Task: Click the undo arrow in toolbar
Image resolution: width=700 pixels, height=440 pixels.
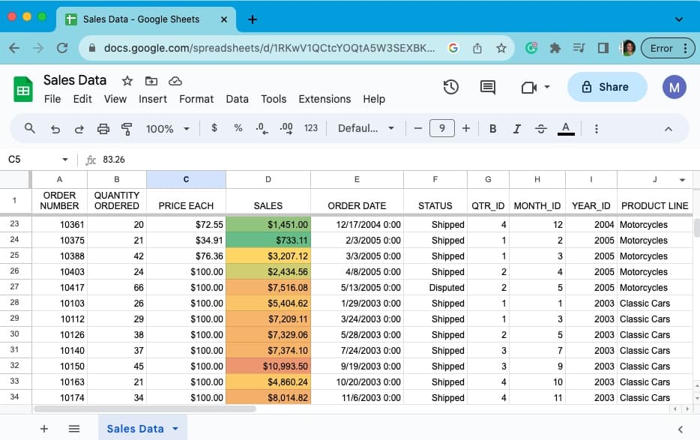Action: [55, 129]
